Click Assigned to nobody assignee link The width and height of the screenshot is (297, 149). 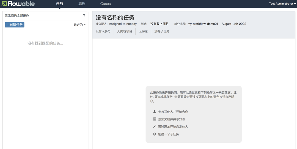[x=123, y=24]
